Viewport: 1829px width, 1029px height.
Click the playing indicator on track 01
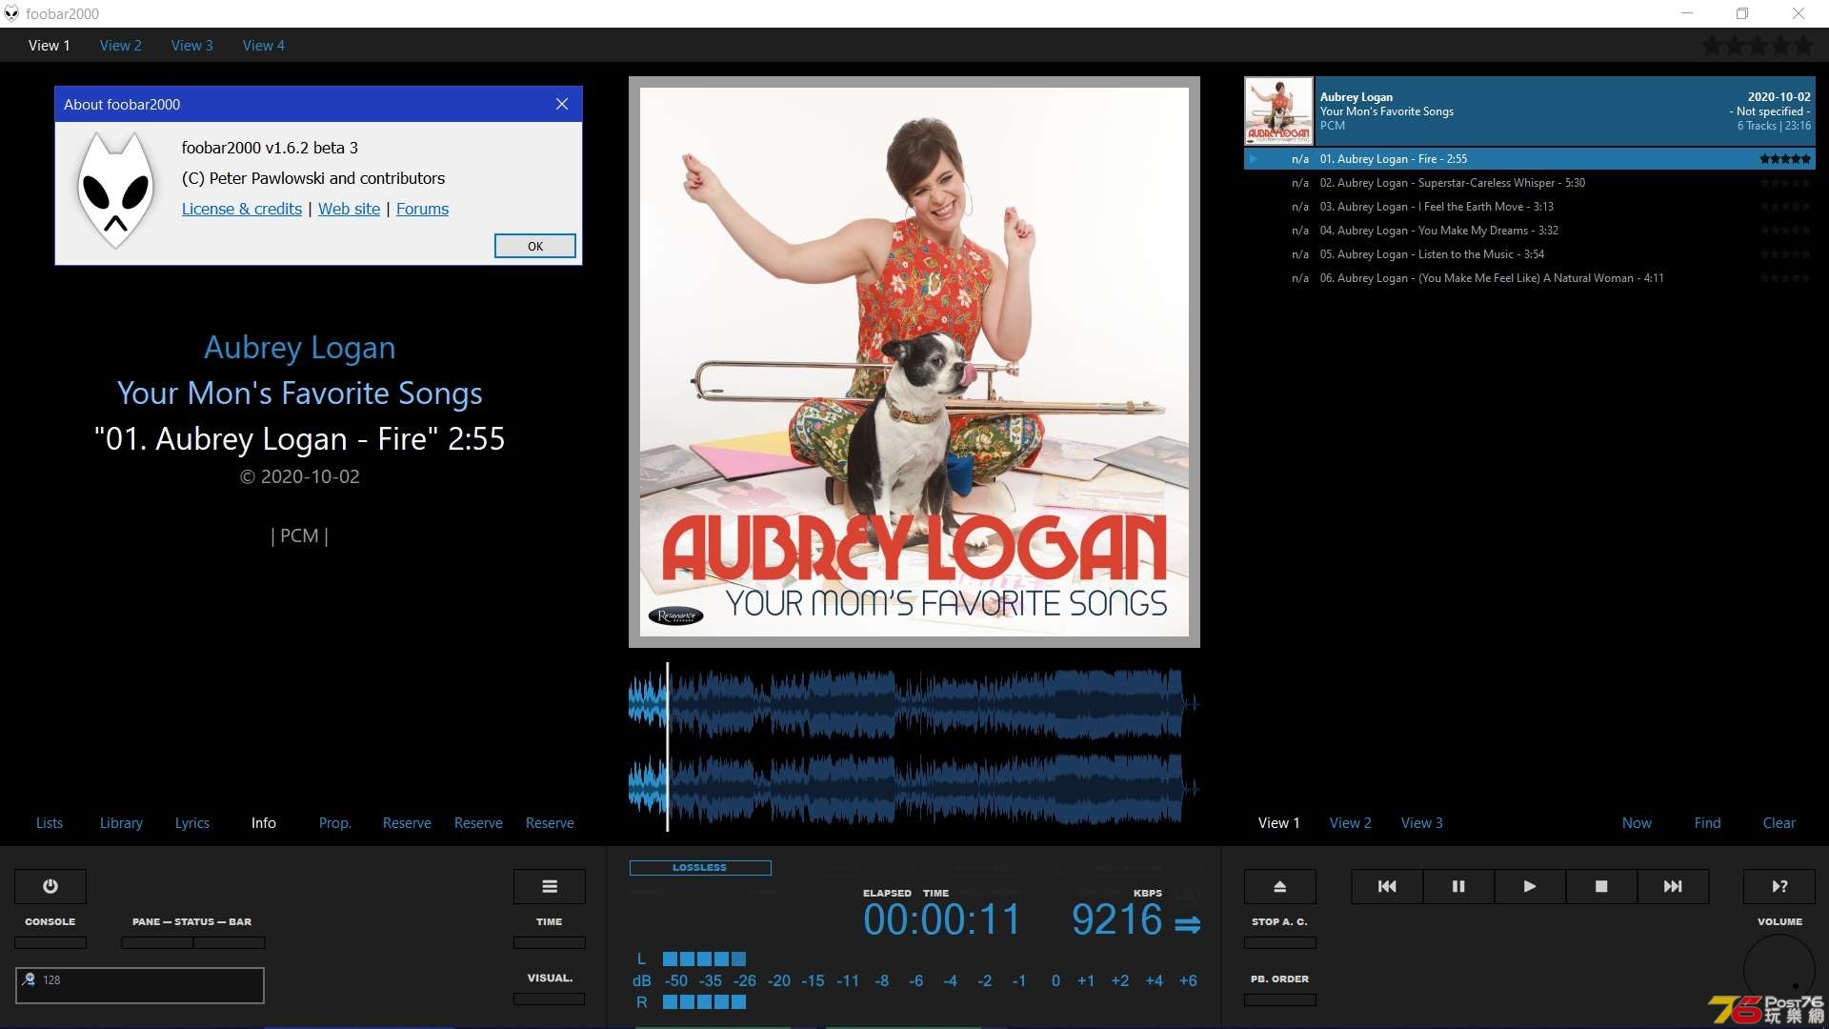(x=1254, y=159)
